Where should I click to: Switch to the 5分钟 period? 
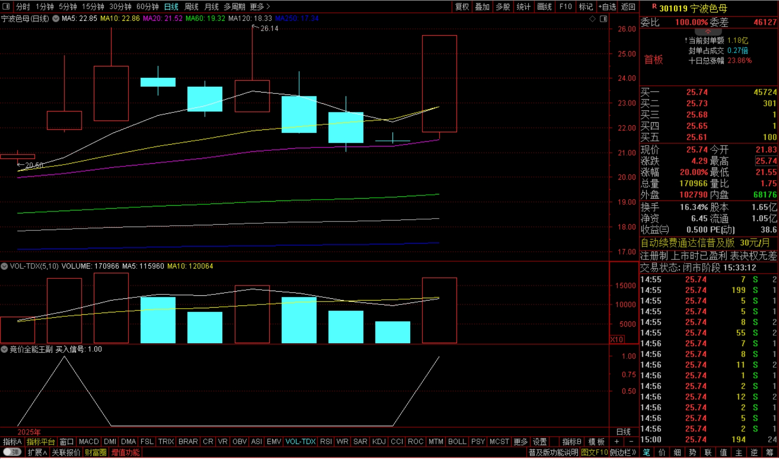(x=68, y=7)
